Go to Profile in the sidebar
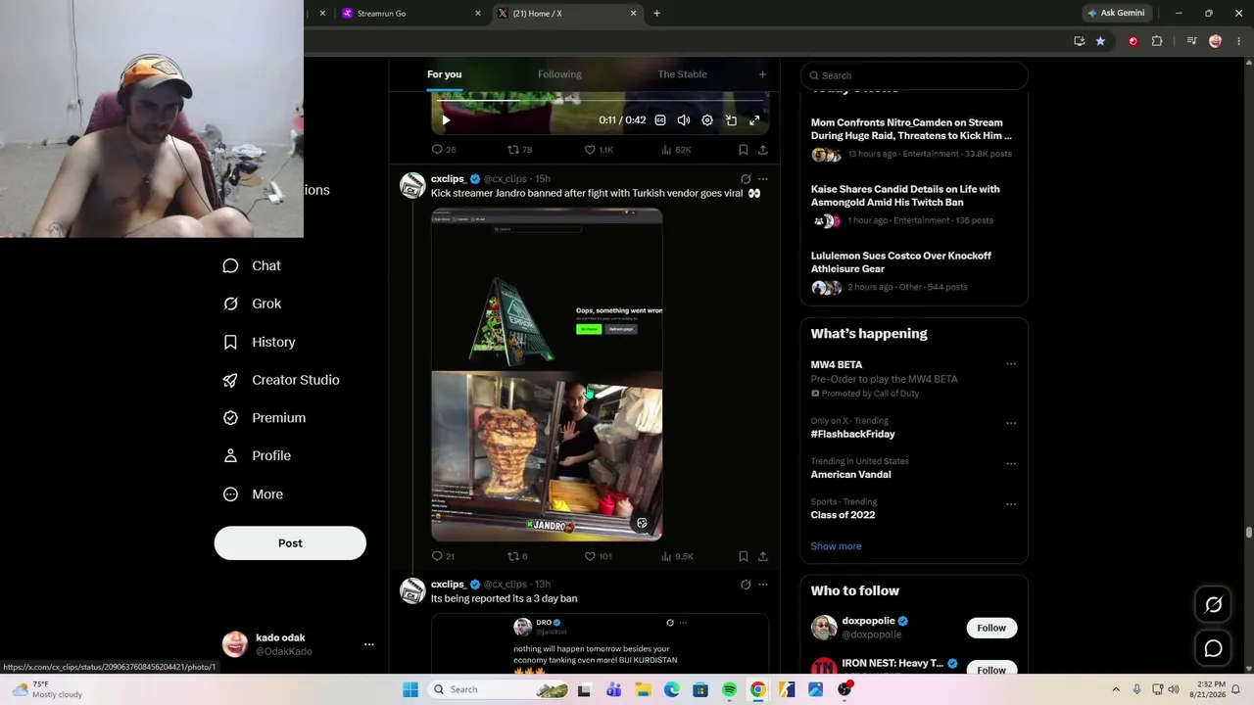The height and width of the screenshot is (705, 1254). (x=257, y=456)
